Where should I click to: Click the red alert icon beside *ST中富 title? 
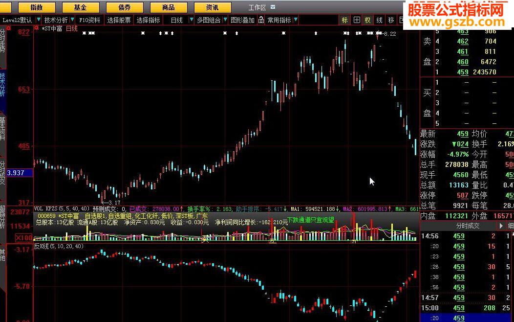pos(36,28)
